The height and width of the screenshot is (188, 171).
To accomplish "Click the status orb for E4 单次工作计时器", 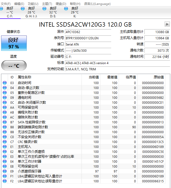I will tap(5, 162).
